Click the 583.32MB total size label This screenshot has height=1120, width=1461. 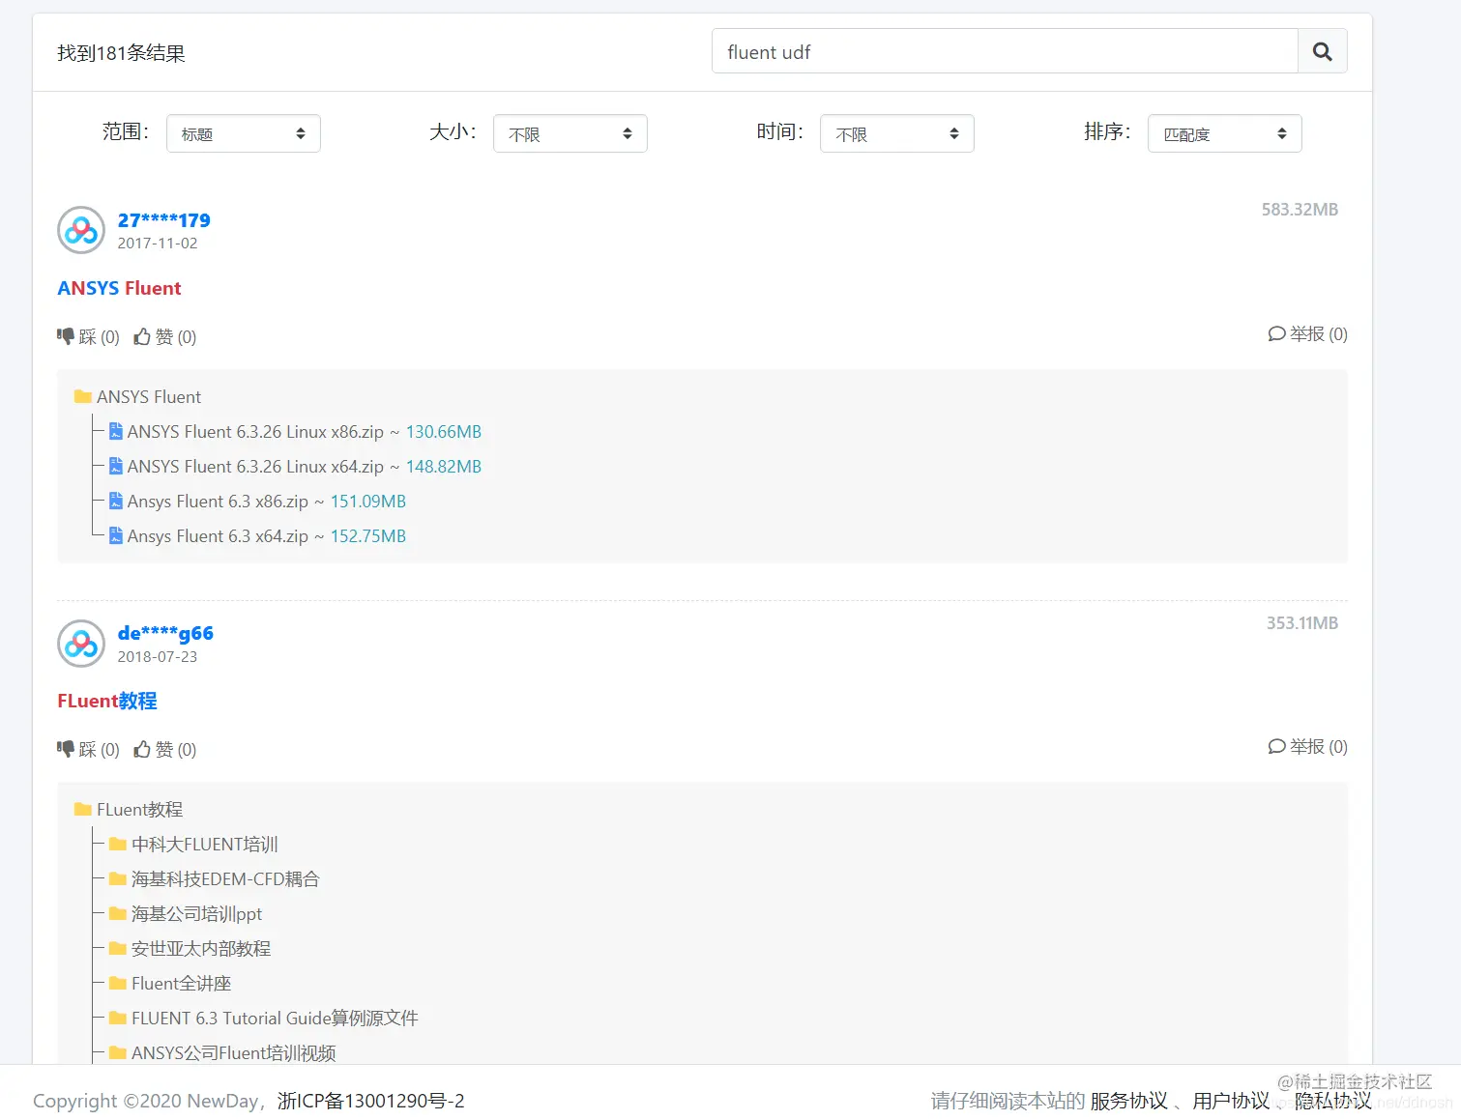pyautogui.click(x=1300, y=209)
